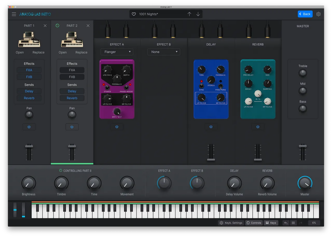Viewport: 332px width, 237px height.
Task: Enable the FXB effect on Part 1
Action: pyautogui.click(x=29, y=77)
